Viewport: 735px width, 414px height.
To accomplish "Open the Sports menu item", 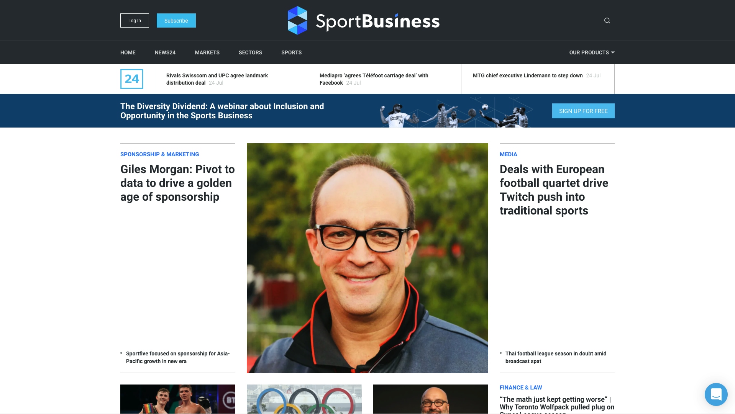I will [291, 52].
